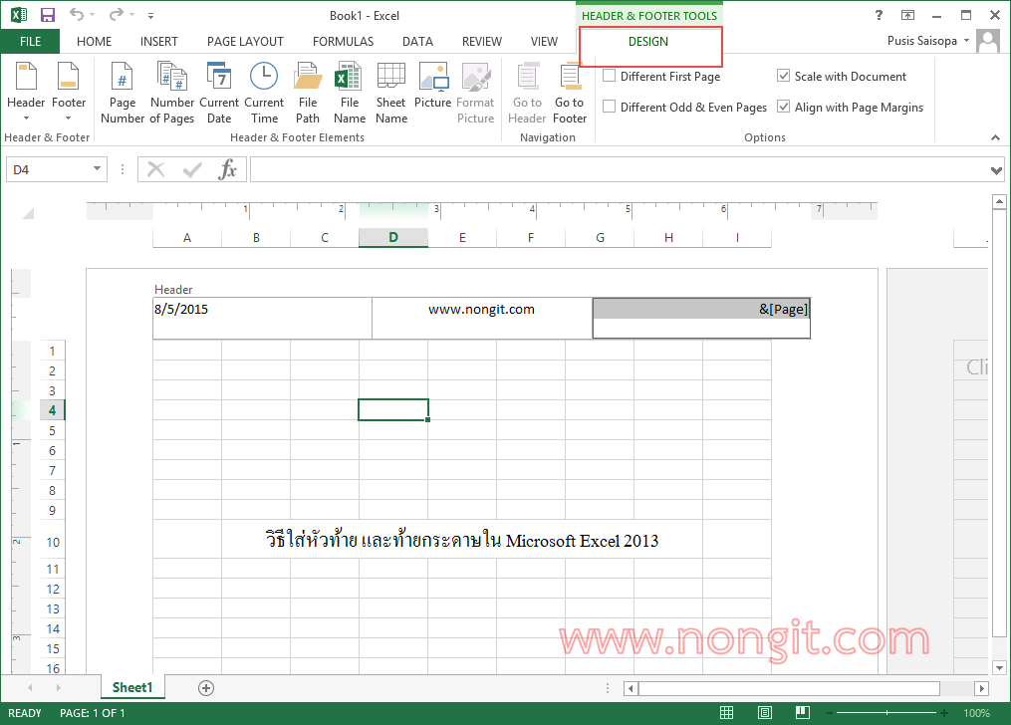Save the workbook using the floppy icon
The height and width of the screenshot is (725, 1011).
[48, 15]
